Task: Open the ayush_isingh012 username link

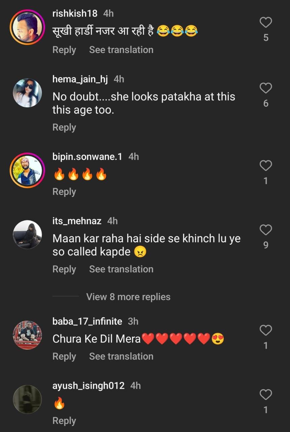Action: pyautogui.click(x=88, y=385)
